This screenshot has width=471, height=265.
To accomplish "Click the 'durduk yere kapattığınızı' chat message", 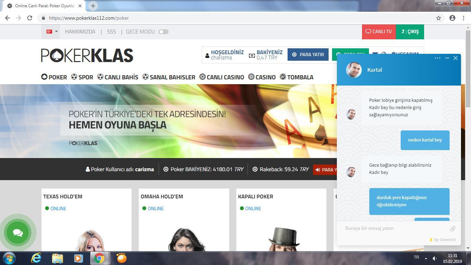I will (x=409, y=201).
